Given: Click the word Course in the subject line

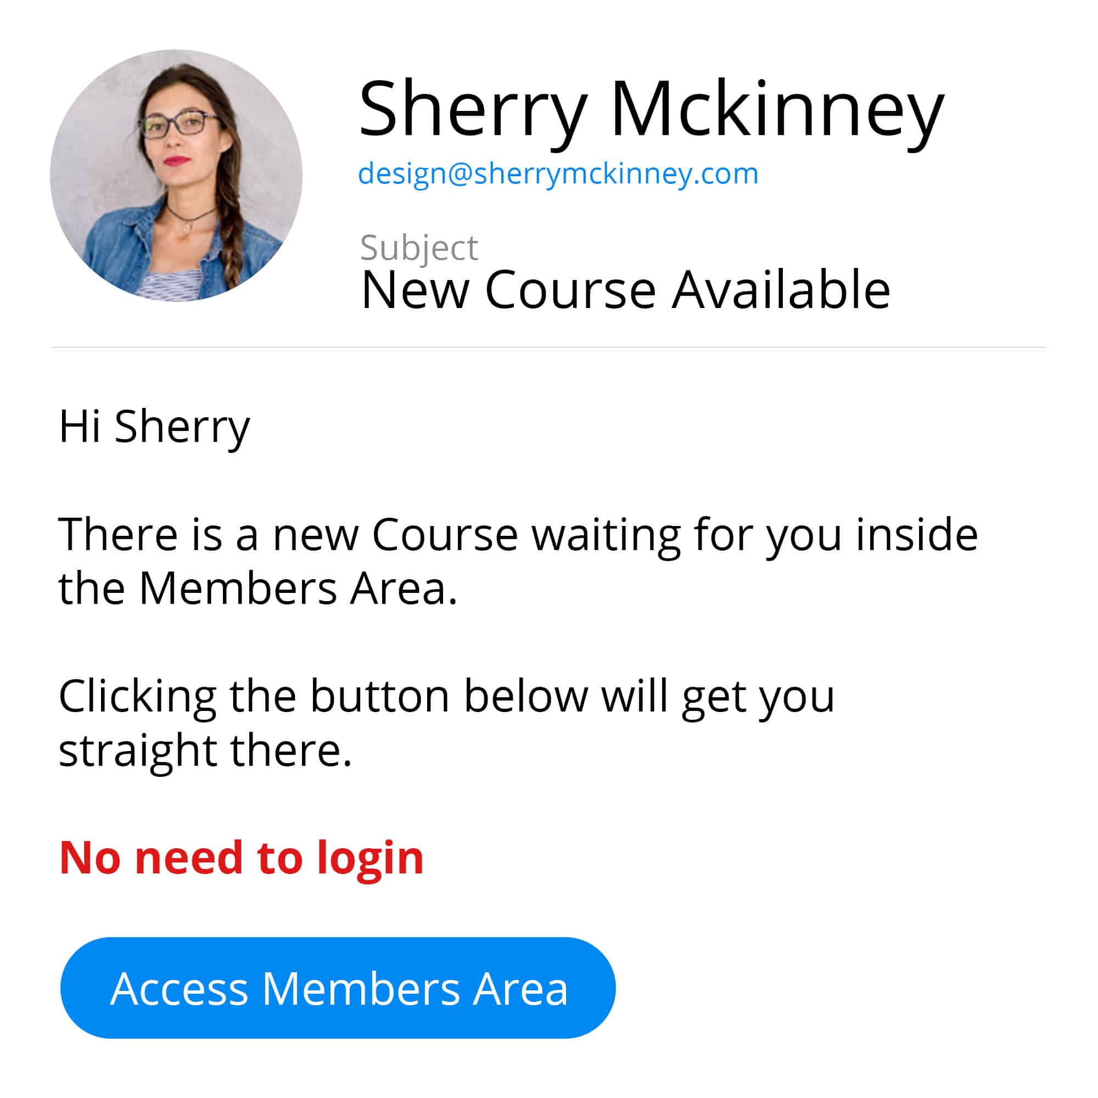Looking at the screenshot, I should 570,290.
